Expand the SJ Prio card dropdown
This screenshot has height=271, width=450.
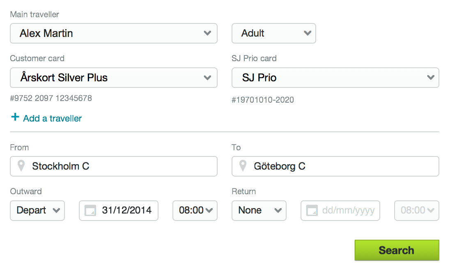335,78
